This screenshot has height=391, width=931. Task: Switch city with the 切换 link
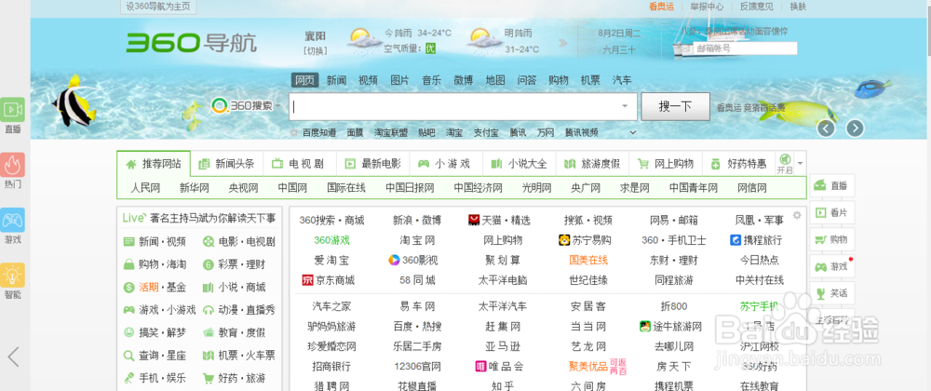click(x=316, y=51)
